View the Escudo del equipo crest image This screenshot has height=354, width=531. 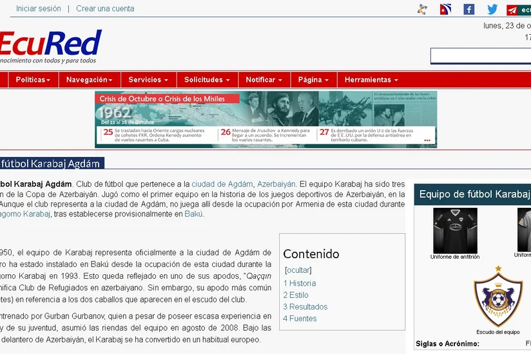tap(498, 297)
